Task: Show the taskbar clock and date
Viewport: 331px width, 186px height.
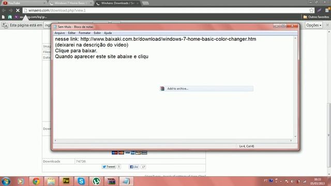Action: point(318,181)
